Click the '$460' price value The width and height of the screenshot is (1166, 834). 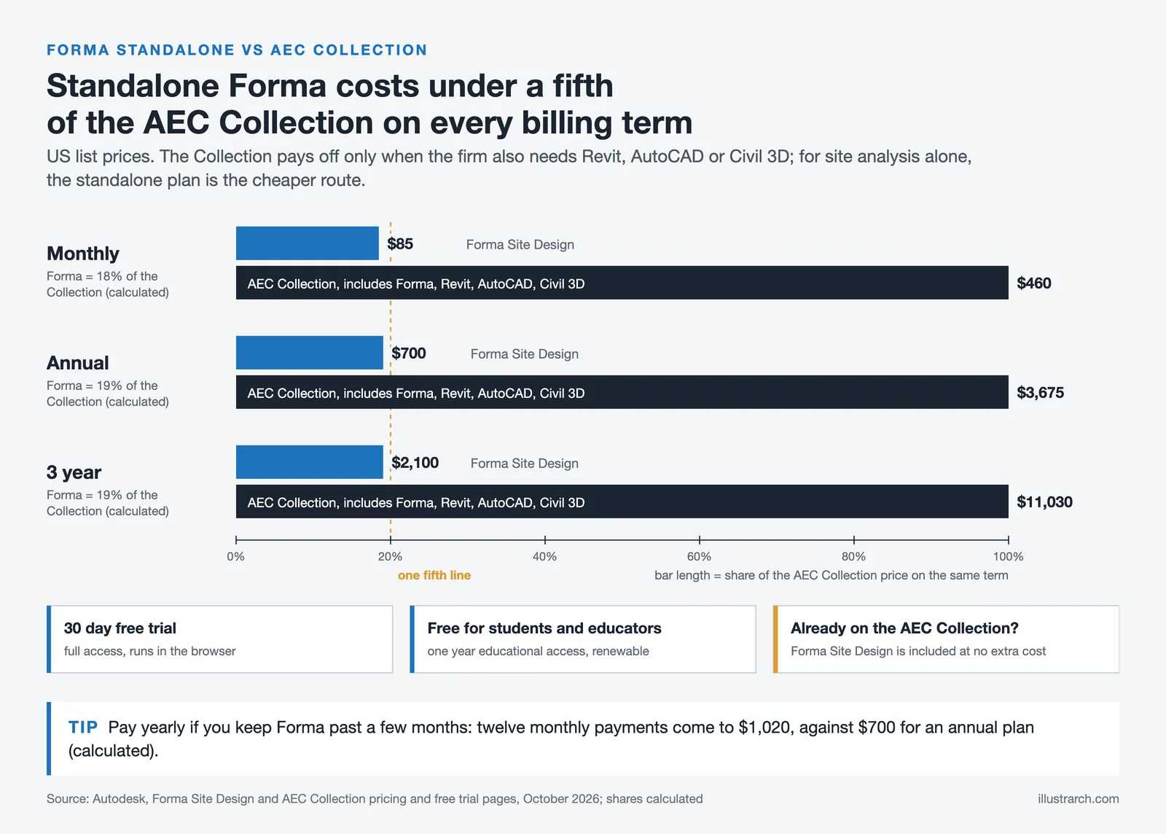(x=1034, y=284)
